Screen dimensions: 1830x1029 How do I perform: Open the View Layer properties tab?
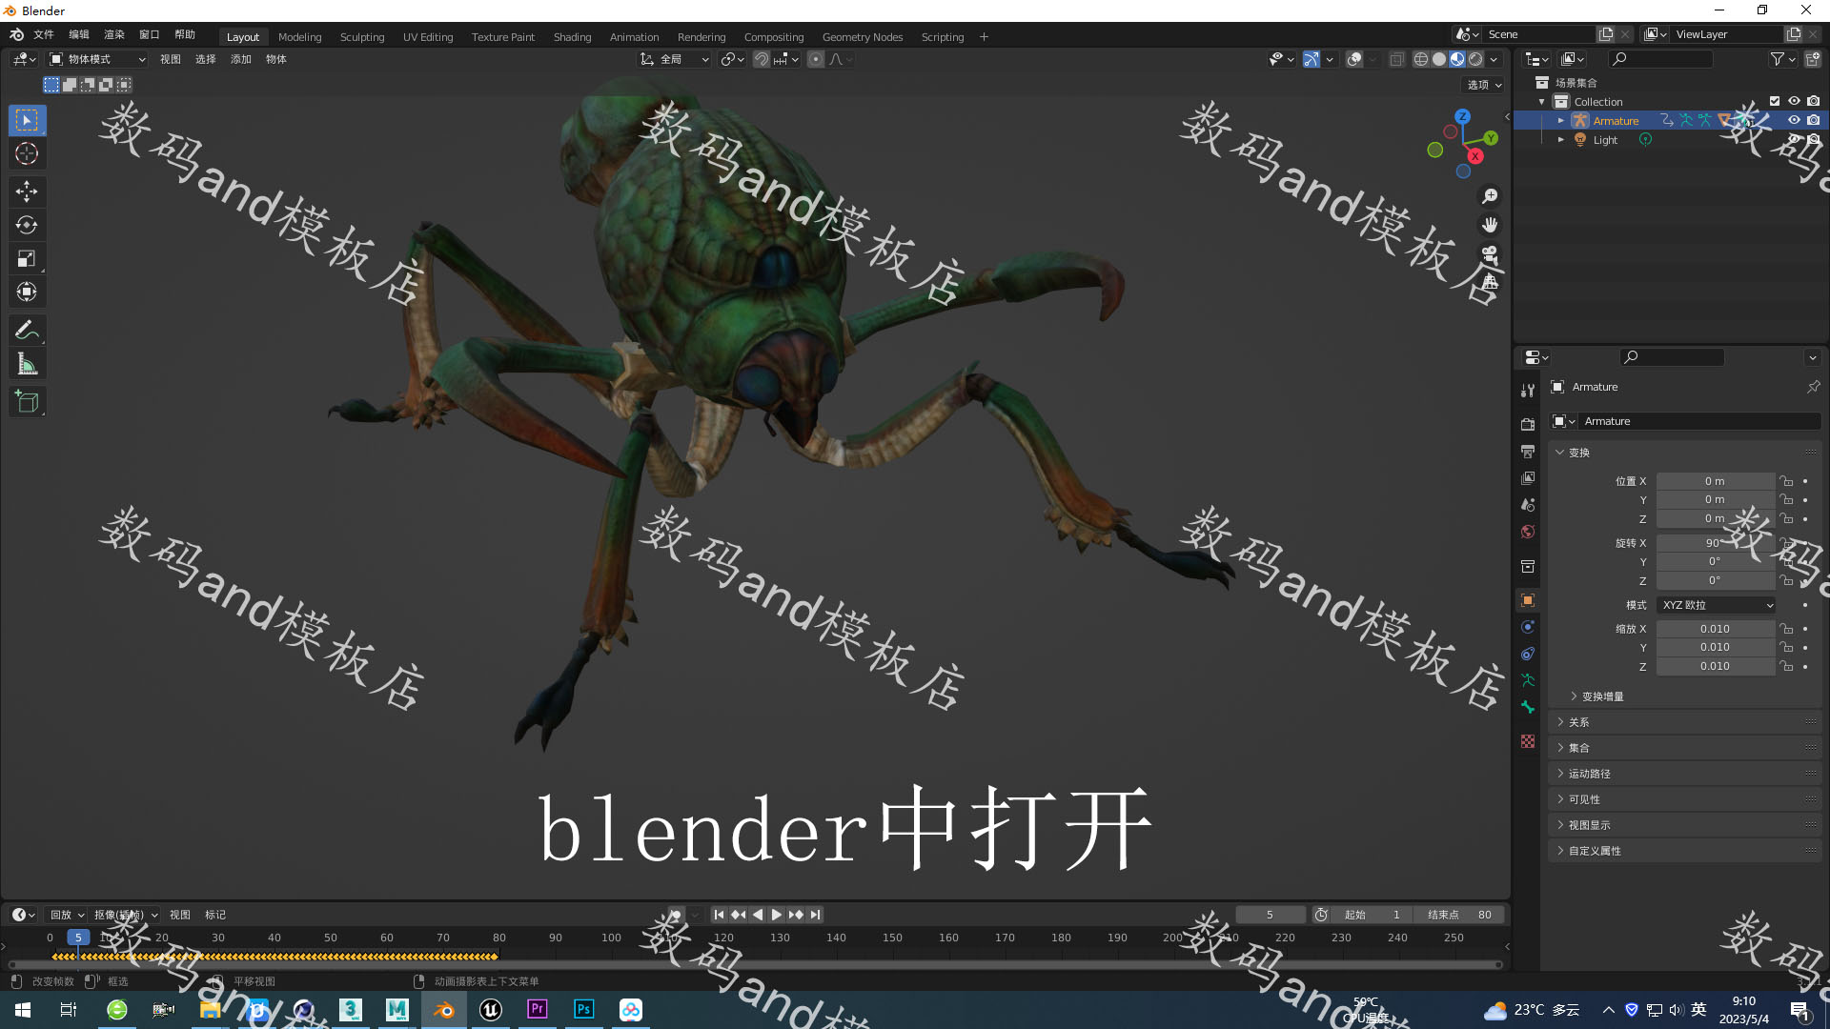pos(1528,477)
